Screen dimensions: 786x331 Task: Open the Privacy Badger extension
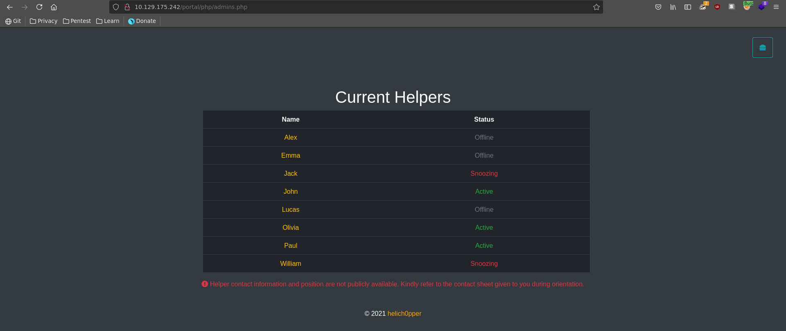coord(702,7)
